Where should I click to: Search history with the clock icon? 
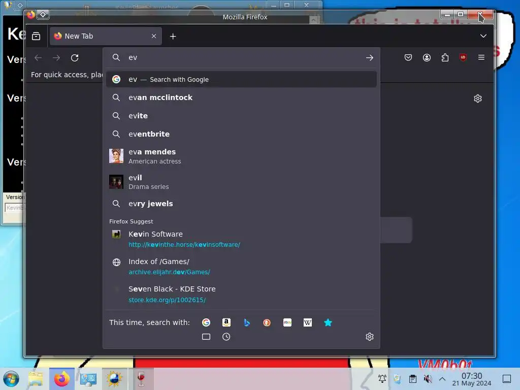click(x=226, y=337)
